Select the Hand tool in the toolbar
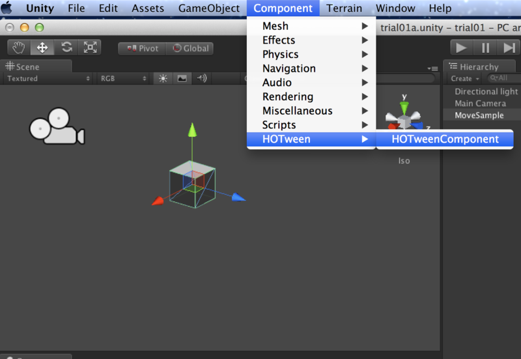 19,48
